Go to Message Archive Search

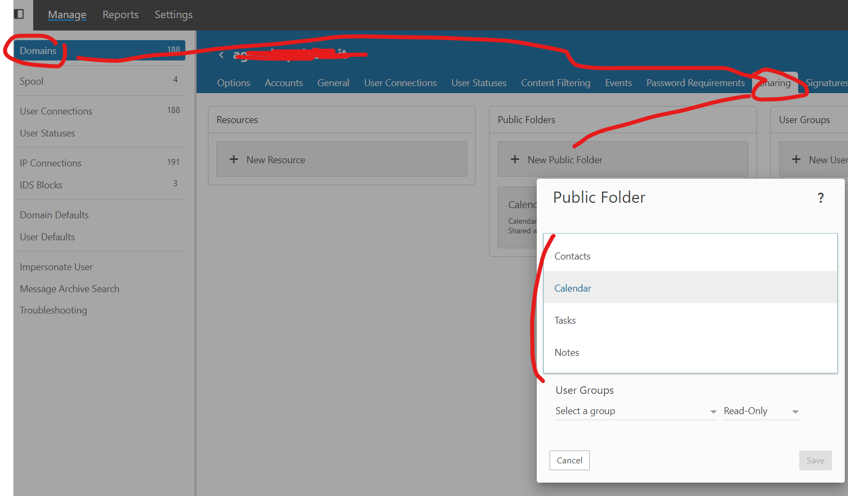coord(70,289)
